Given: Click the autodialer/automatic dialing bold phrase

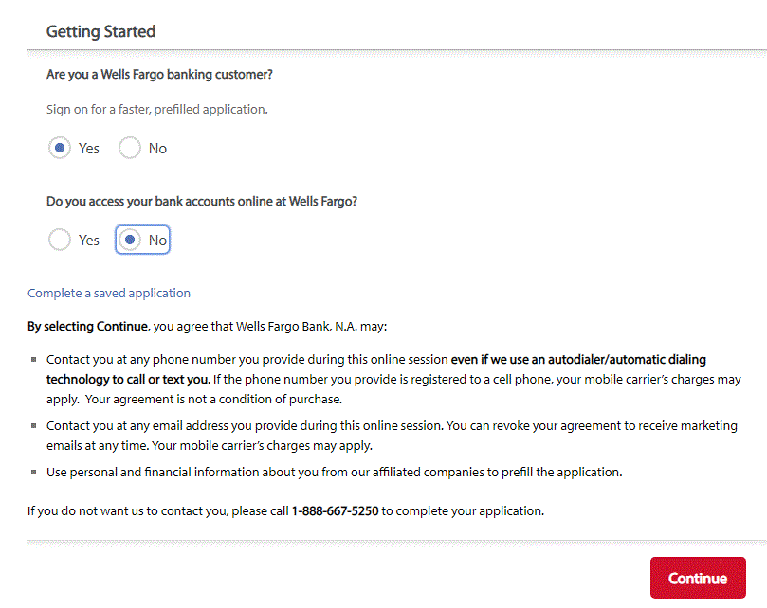Looking at the screenshot, I should 376,369.
